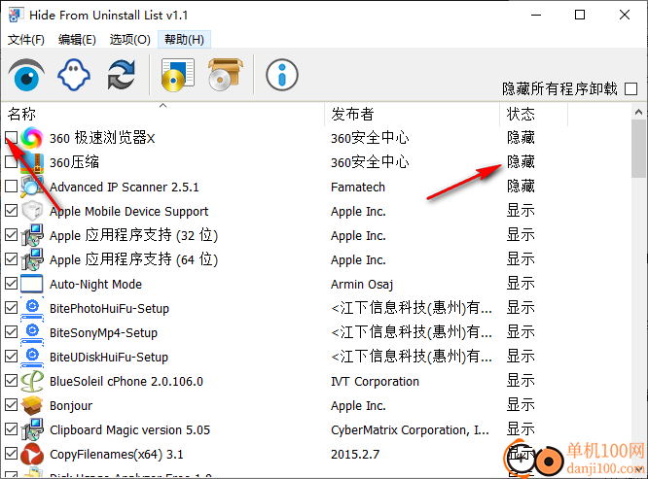Click publisher Famatech cell
648x479 pixels.
click(358, 188)
